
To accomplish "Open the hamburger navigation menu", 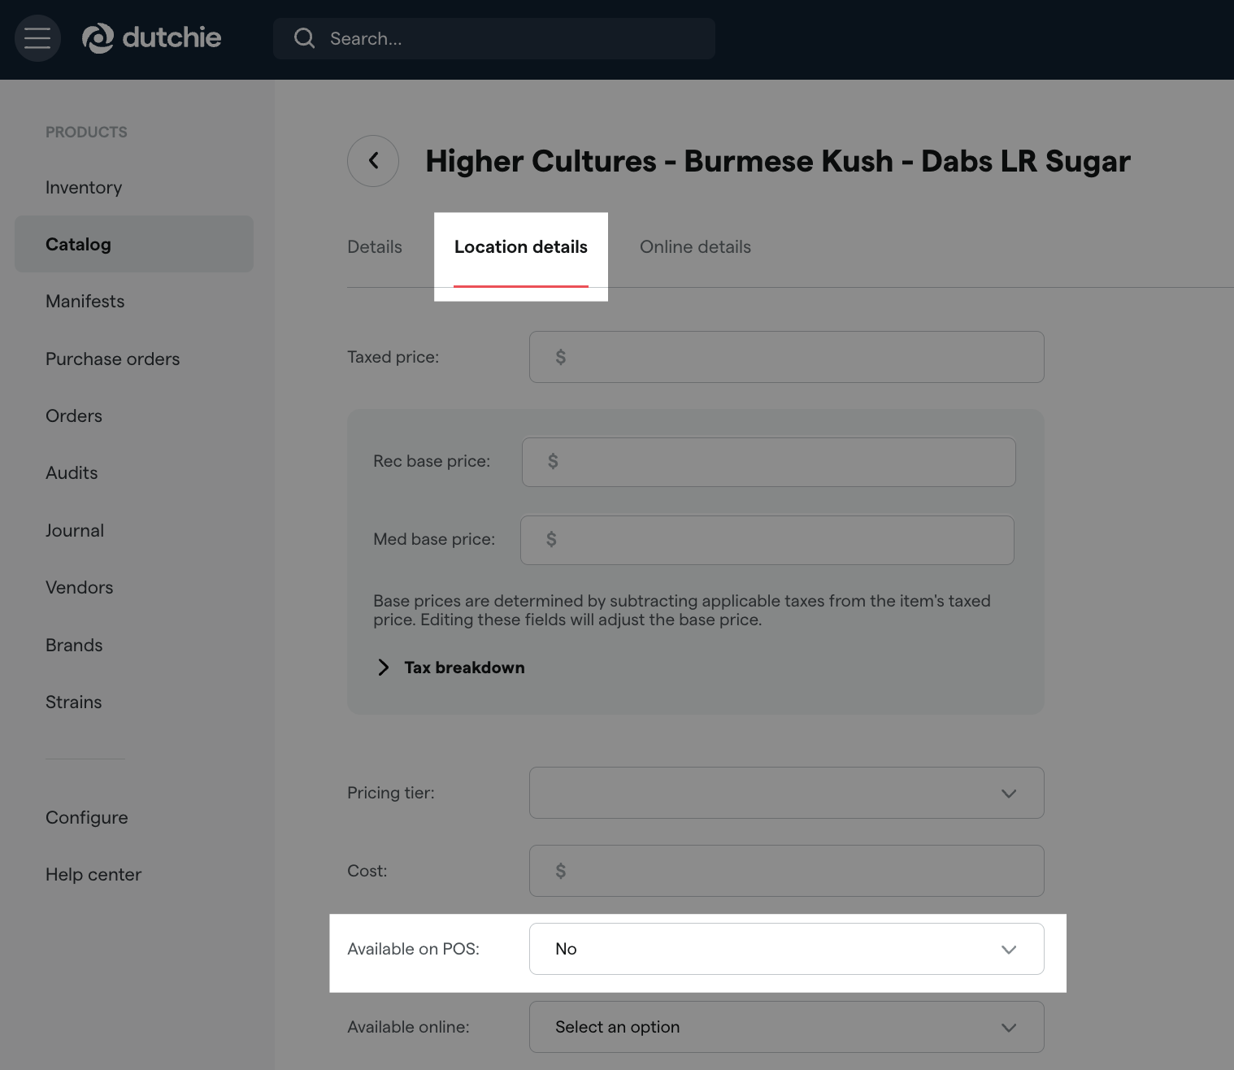I will (37, 38).
